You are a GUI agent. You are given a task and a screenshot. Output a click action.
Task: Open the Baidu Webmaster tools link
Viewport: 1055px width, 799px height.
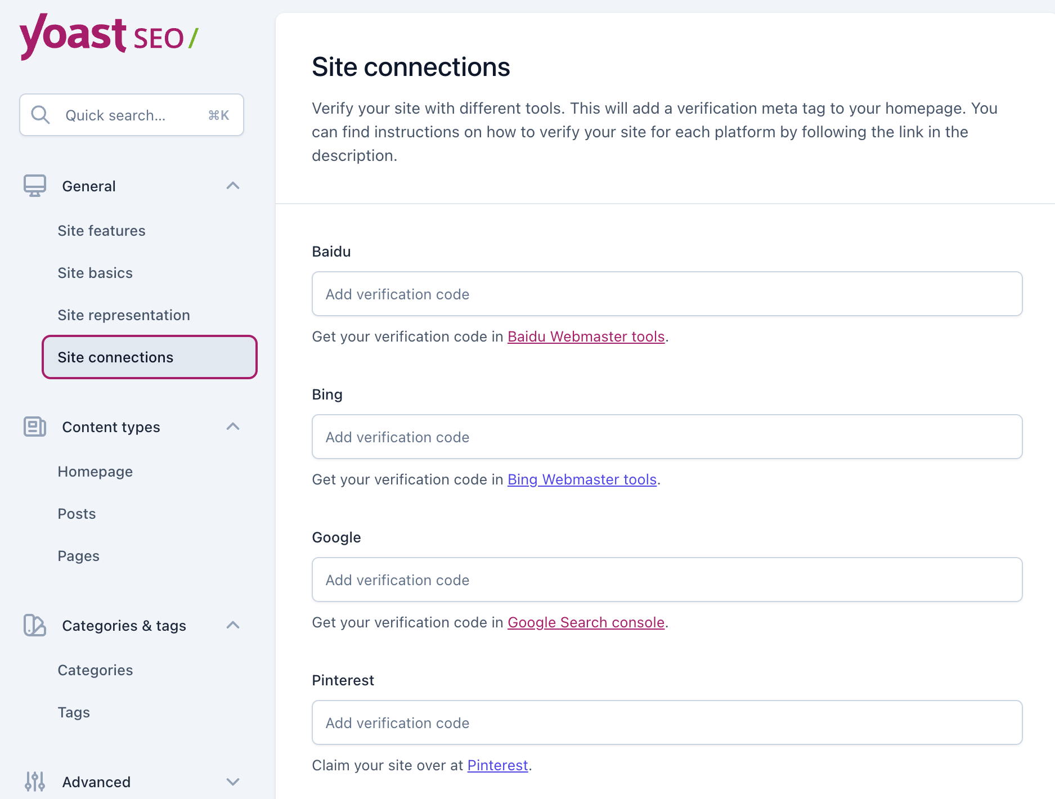[586, 336]
